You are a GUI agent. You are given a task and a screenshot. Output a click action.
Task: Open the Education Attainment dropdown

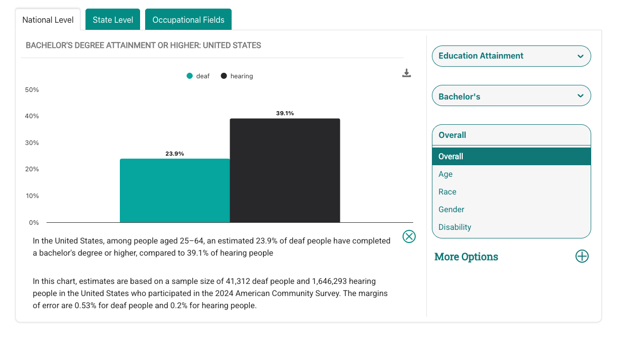click(x=511, y=56)
